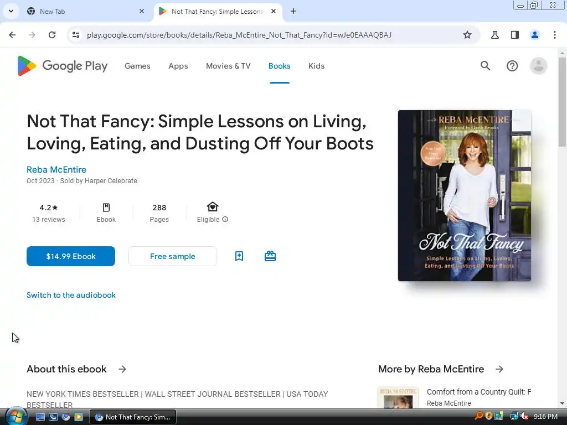The image size is (567, 425).
Task: Open Comfort from a Country Quilt title
Action: click(x=479, y=392)
